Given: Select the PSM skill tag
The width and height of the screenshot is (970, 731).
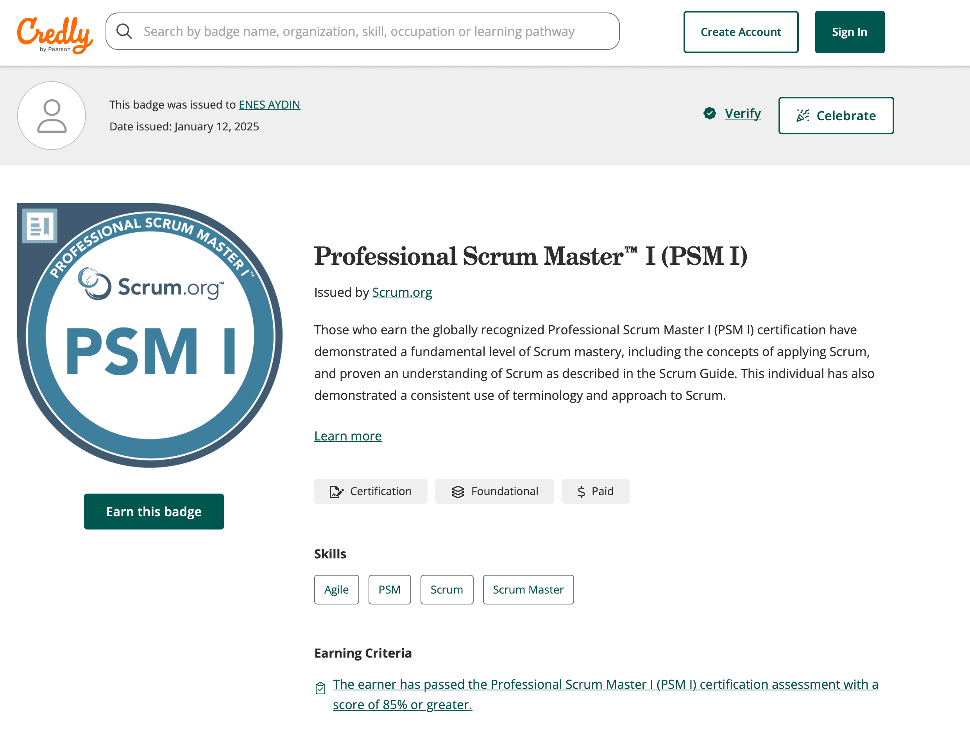Looking at the screenshot, I should 389,589.
